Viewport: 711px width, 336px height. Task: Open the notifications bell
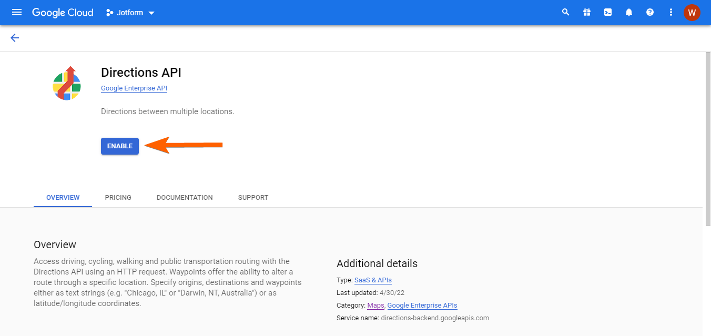click(x=629, y=12)
